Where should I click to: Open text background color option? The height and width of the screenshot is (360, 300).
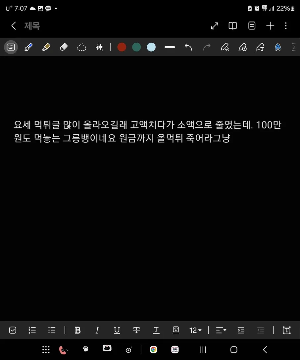(x=176, y=330)
